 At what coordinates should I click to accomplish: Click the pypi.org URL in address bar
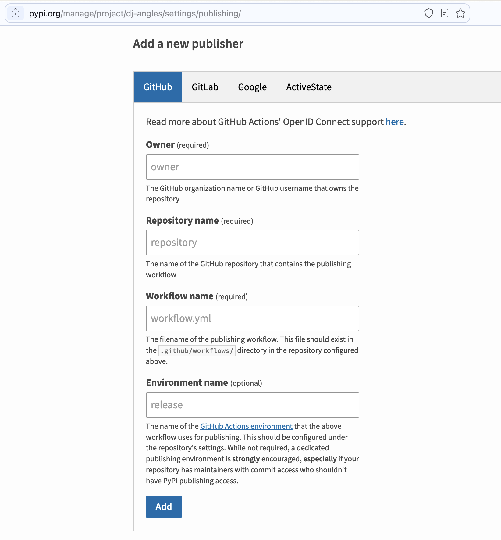(x=135, y=13)
